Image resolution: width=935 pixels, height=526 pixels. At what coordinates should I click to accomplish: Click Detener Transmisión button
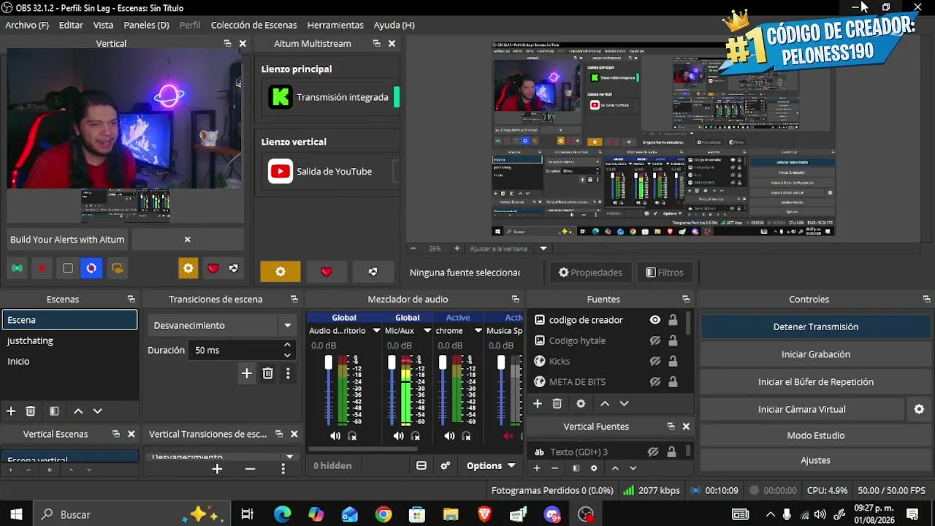(816, 327)
